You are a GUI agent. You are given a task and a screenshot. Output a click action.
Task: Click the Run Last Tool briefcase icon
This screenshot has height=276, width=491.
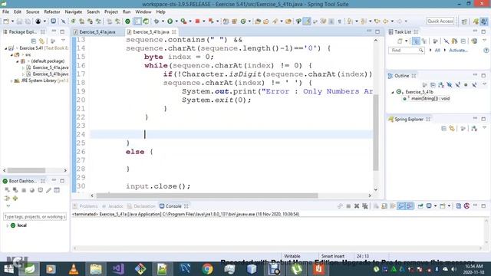click(x=184, y=21)
